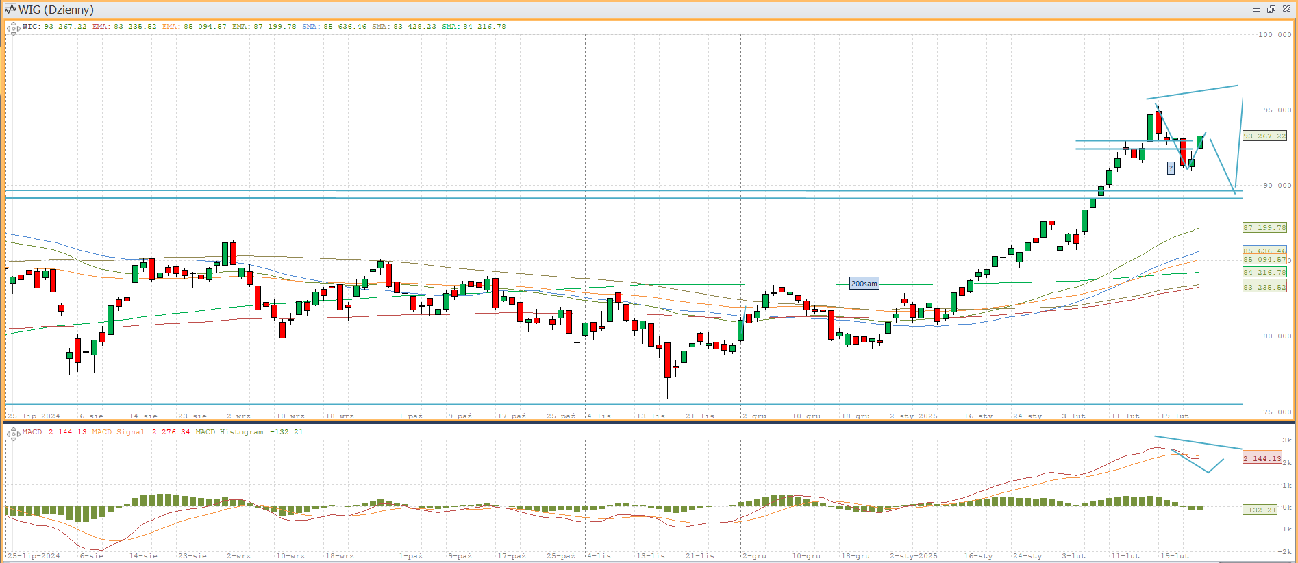Screen dimensions: 1298x563
Task: Click the WIG value label in the legend
Action: 55,27
